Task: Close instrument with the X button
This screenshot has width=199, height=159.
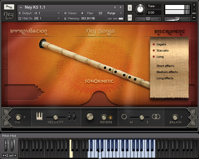Action: pyautogui.click(x=194, y=5)
